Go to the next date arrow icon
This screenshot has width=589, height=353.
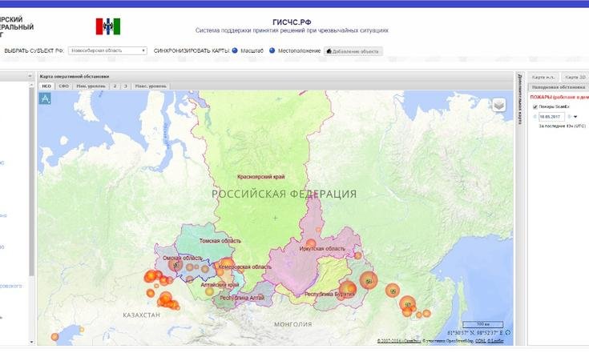[x=568, y=116]
